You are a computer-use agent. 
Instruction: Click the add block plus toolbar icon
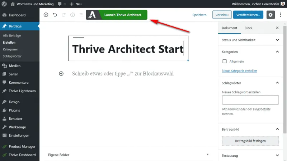pyautogui.click(x=46, y=15)
